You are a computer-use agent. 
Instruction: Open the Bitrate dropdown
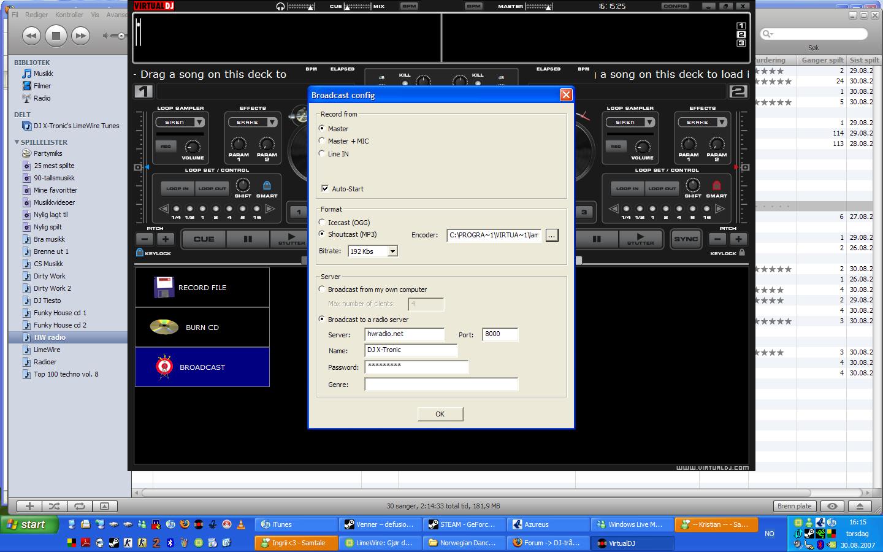click(392, 251)
